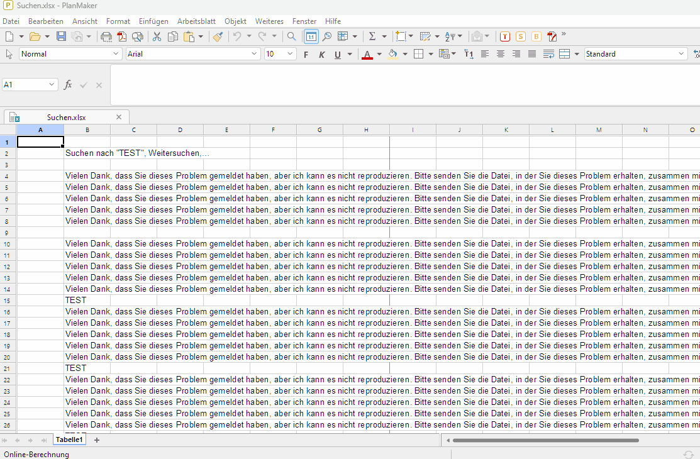This screenshot has height=459, width=700.
Task: Center-align cell text
Action: click(501, 54)
